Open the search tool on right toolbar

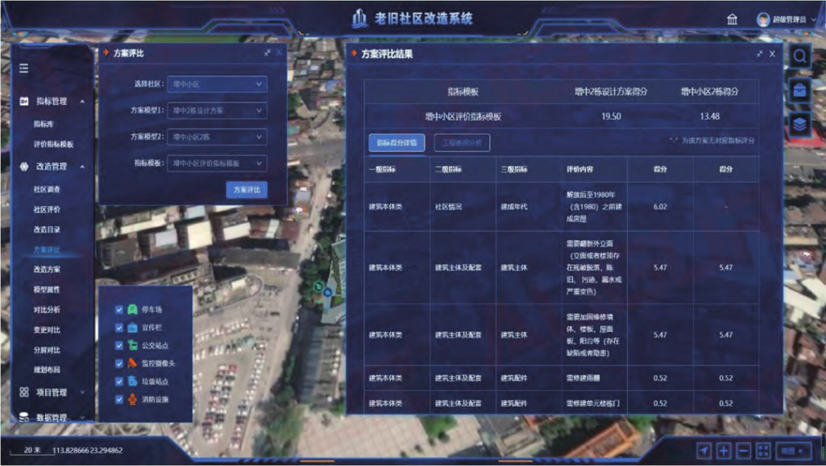pyautogui.click(x=799, y=56)
